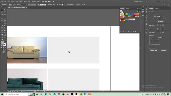Image resolution: width=171 pixels, height=96 pixels.
Task: Open the Effect menu
Action: [25, 2]
